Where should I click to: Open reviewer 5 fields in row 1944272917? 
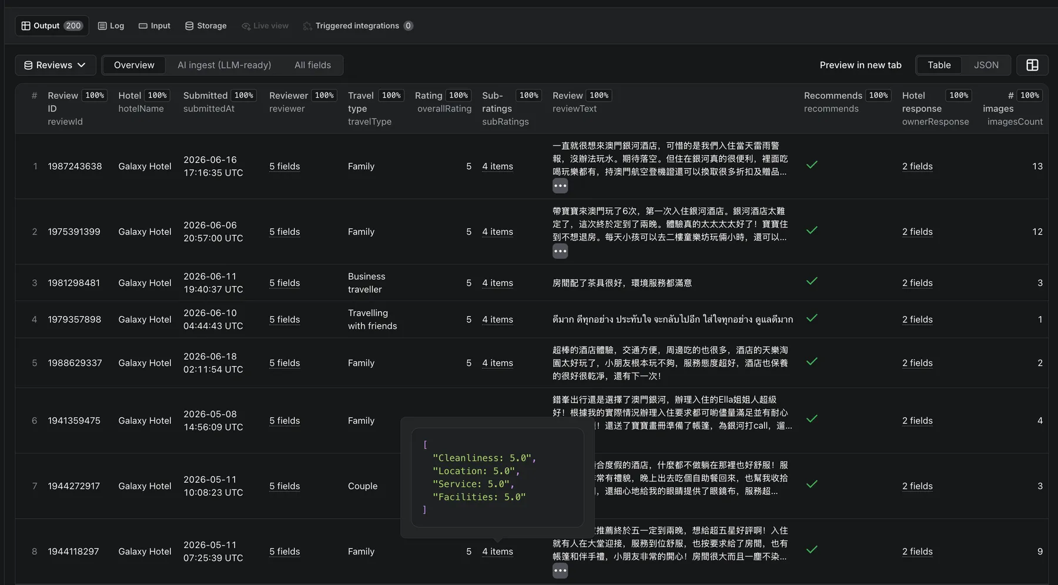(x=284, y=486)
